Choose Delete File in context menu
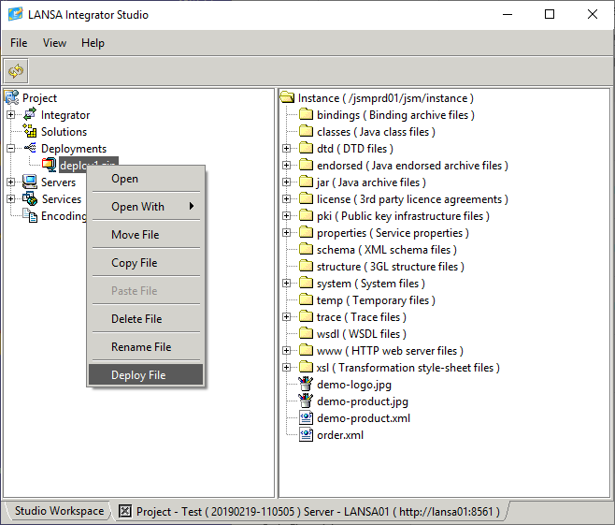The width and height of the screenshot is (615, 525). (146, 319)
